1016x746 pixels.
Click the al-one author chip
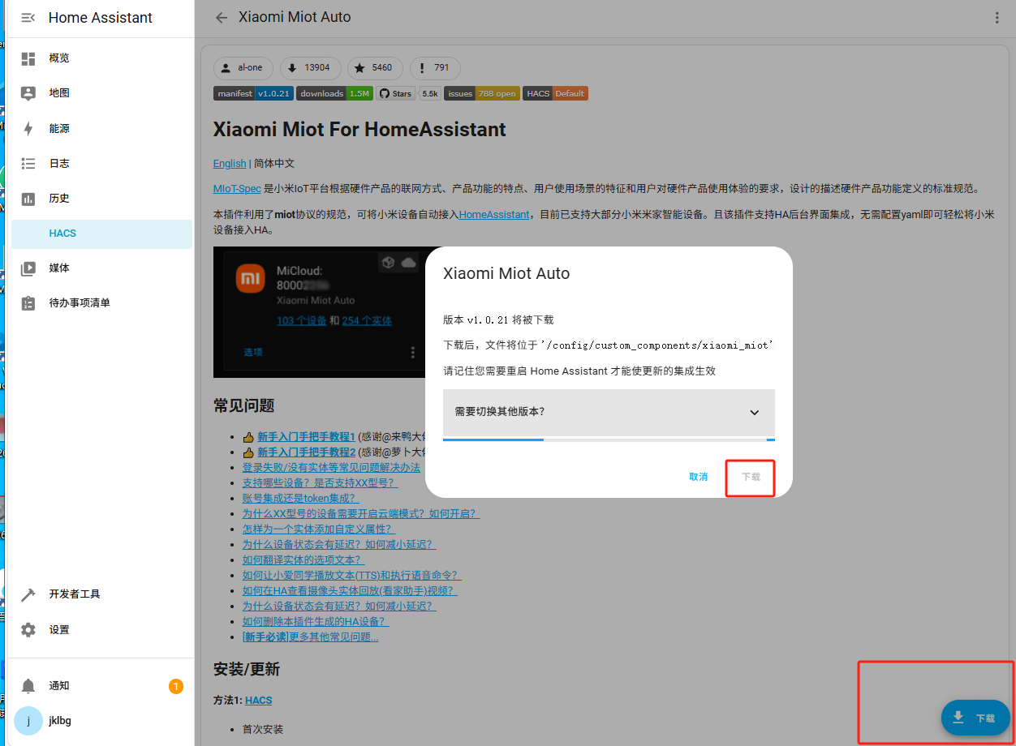243,68
